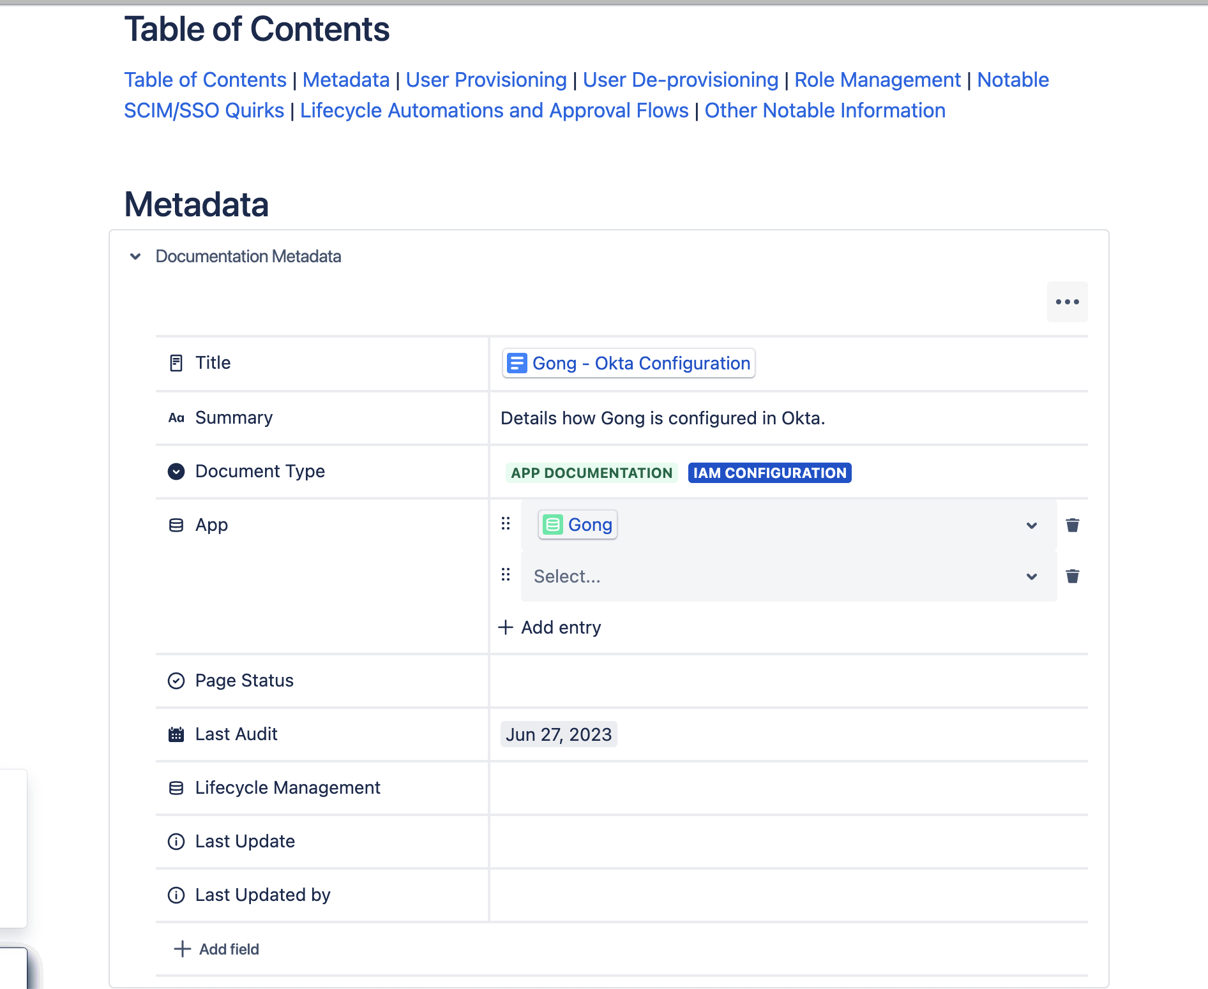This screenshot has height=989, width=1208.
Task: Delete the Gong app entry with trash icon
Action: [1073, 525]
